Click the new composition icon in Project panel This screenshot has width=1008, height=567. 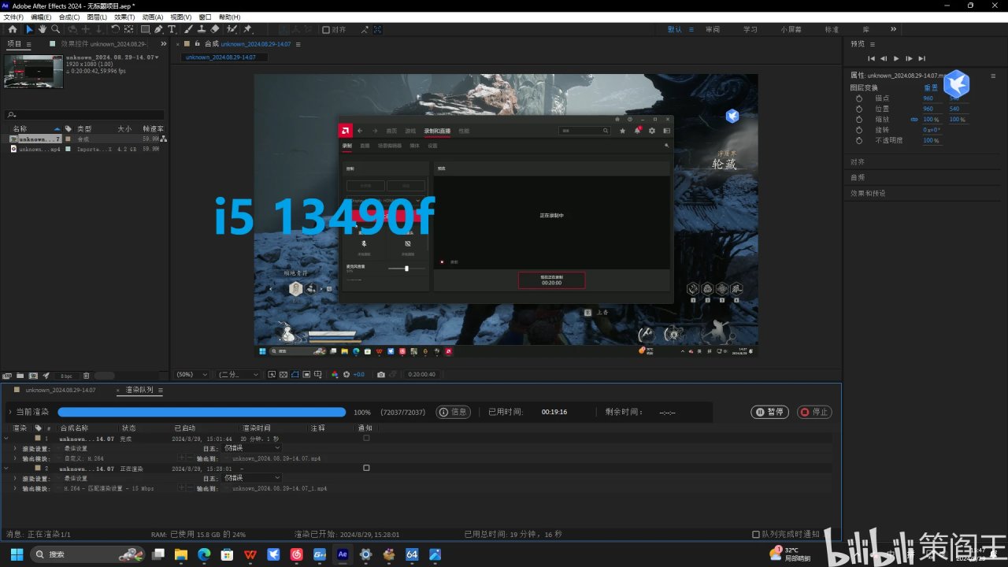point(33,376)
